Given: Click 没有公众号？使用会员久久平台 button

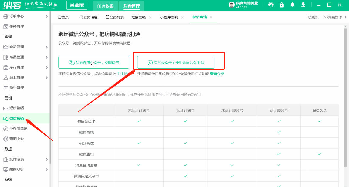Looking at the screenshot, I should pos(176,63).
